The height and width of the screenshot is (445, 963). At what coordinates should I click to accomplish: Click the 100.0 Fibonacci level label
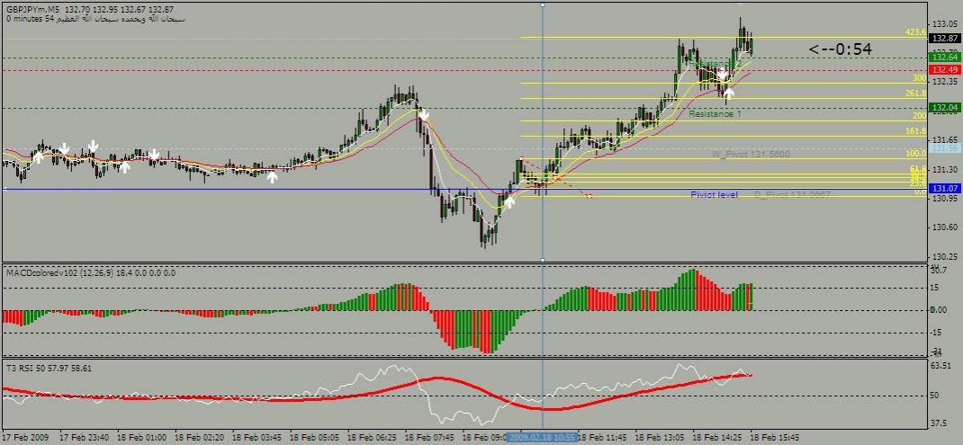tap(915, 154)
